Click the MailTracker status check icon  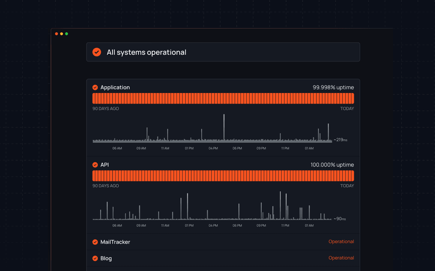click(x=95, y=242)
